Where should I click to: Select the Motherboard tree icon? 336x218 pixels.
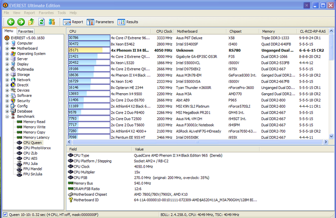click(x=13, y=48)
